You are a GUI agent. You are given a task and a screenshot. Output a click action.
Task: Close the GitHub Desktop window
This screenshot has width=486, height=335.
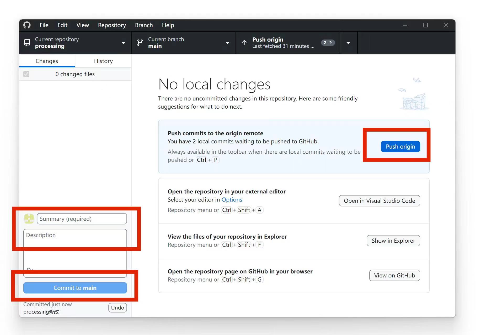[x=445, y=25]
